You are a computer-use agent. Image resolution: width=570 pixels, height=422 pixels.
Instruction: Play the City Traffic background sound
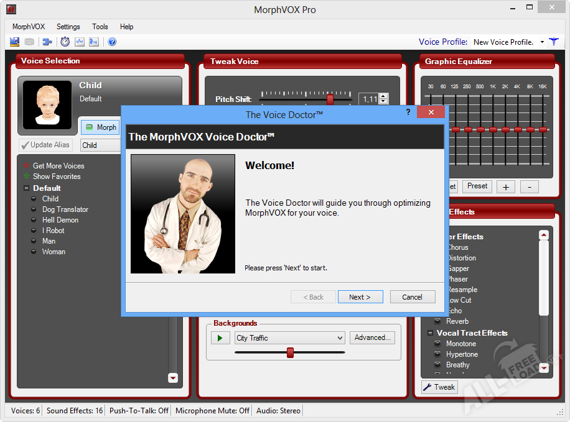point(220,338)
